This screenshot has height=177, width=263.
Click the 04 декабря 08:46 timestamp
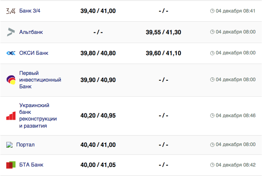(235, 115)
